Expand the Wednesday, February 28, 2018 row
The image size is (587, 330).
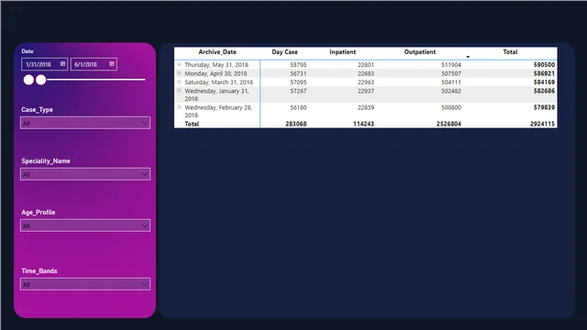pyautogui.click(x=179, y=107)
